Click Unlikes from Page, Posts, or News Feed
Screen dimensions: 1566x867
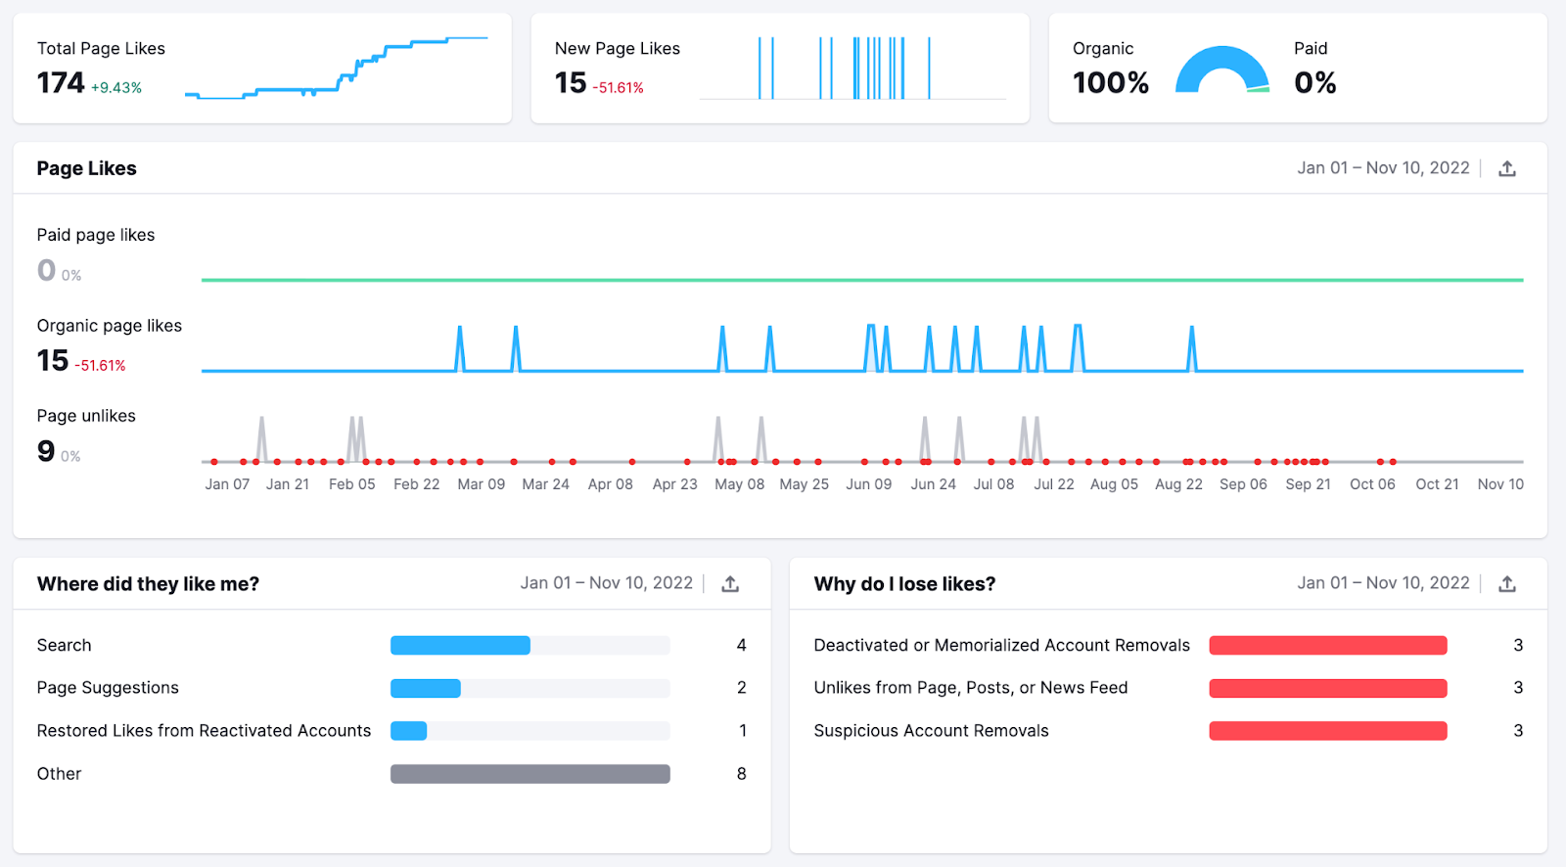971,688
